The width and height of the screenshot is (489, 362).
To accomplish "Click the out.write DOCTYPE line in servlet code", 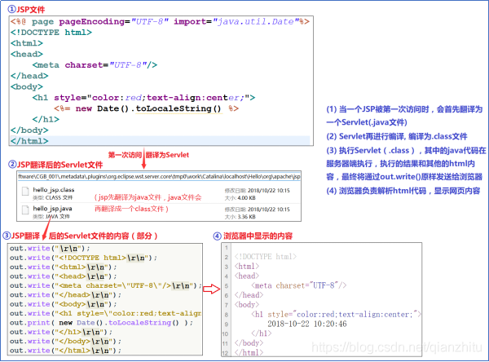I will tap(83, 258).
